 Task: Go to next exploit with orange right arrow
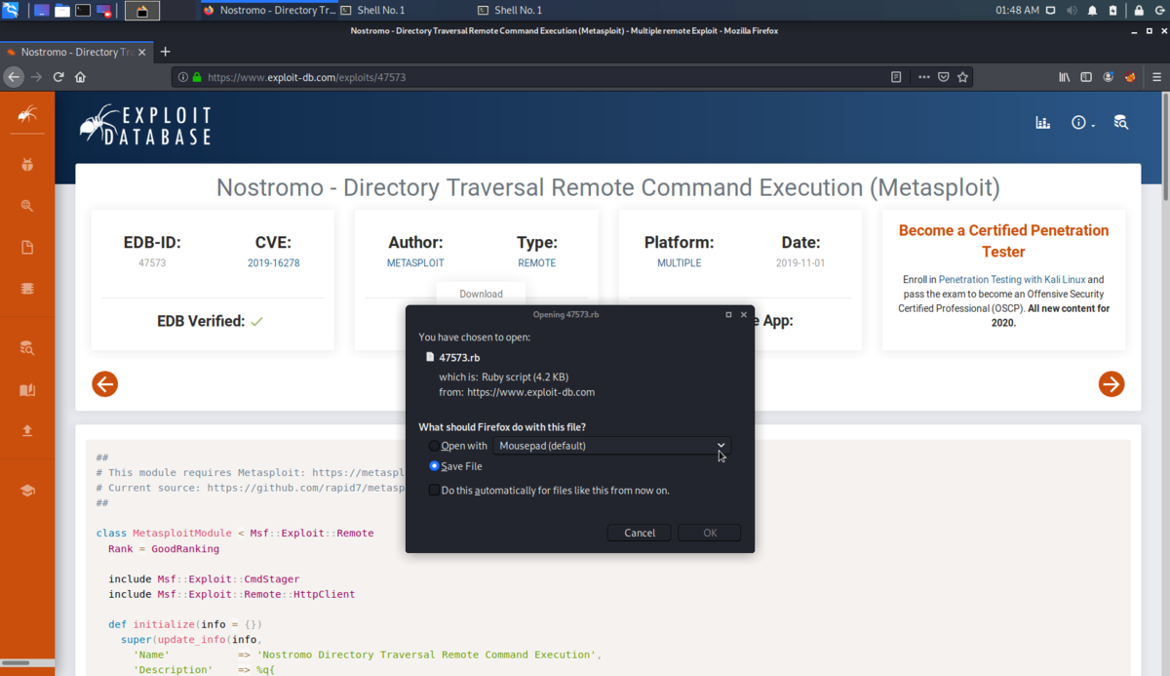[1111, 383]
